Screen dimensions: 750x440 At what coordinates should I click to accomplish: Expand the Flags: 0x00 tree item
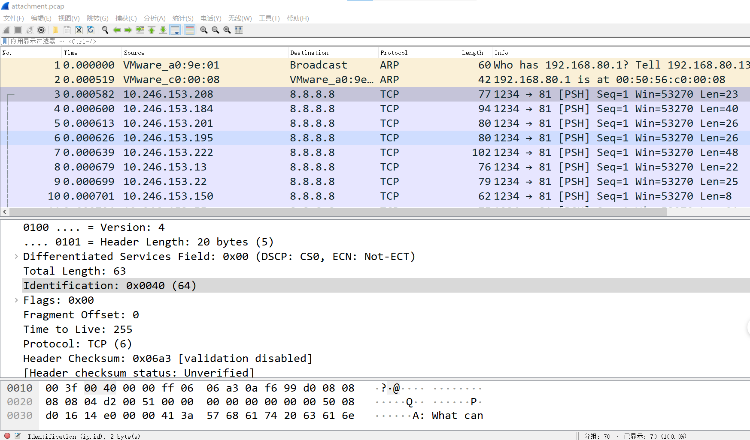[16, 300]
